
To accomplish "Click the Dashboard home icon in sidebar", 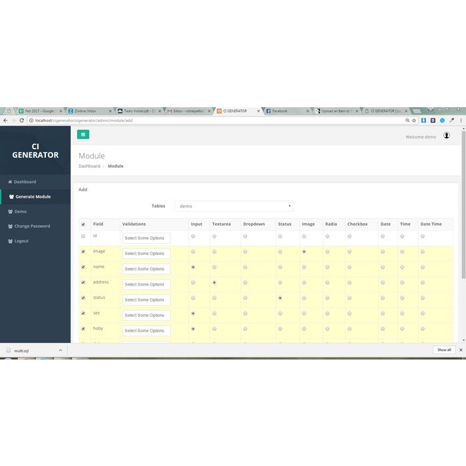I will pyautogui.click(x=9, y=182).
